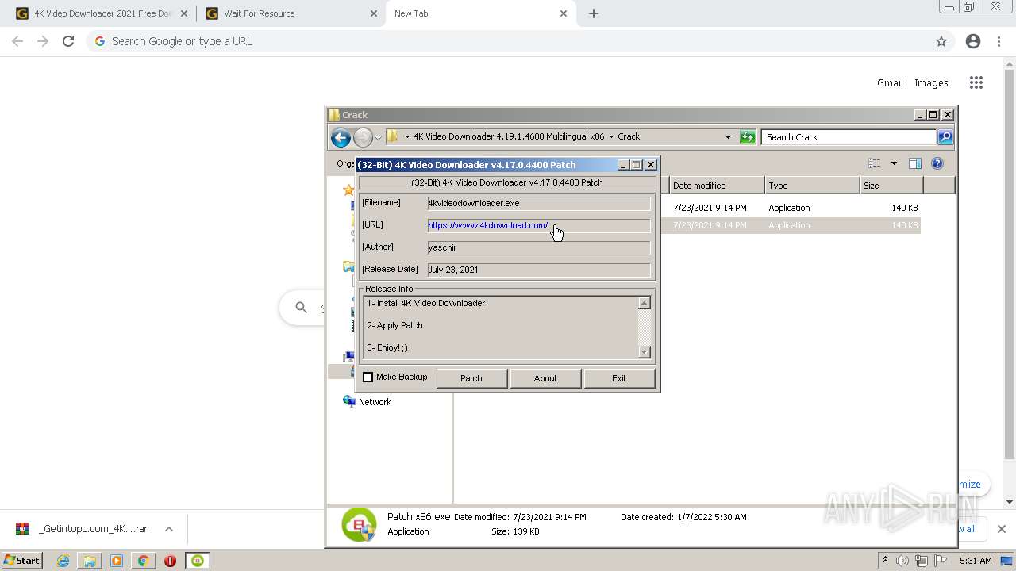The height and width of the screenshot is (571, 1016).
Task: Switch to Chrome from taskbar
Action: point(143,561)
